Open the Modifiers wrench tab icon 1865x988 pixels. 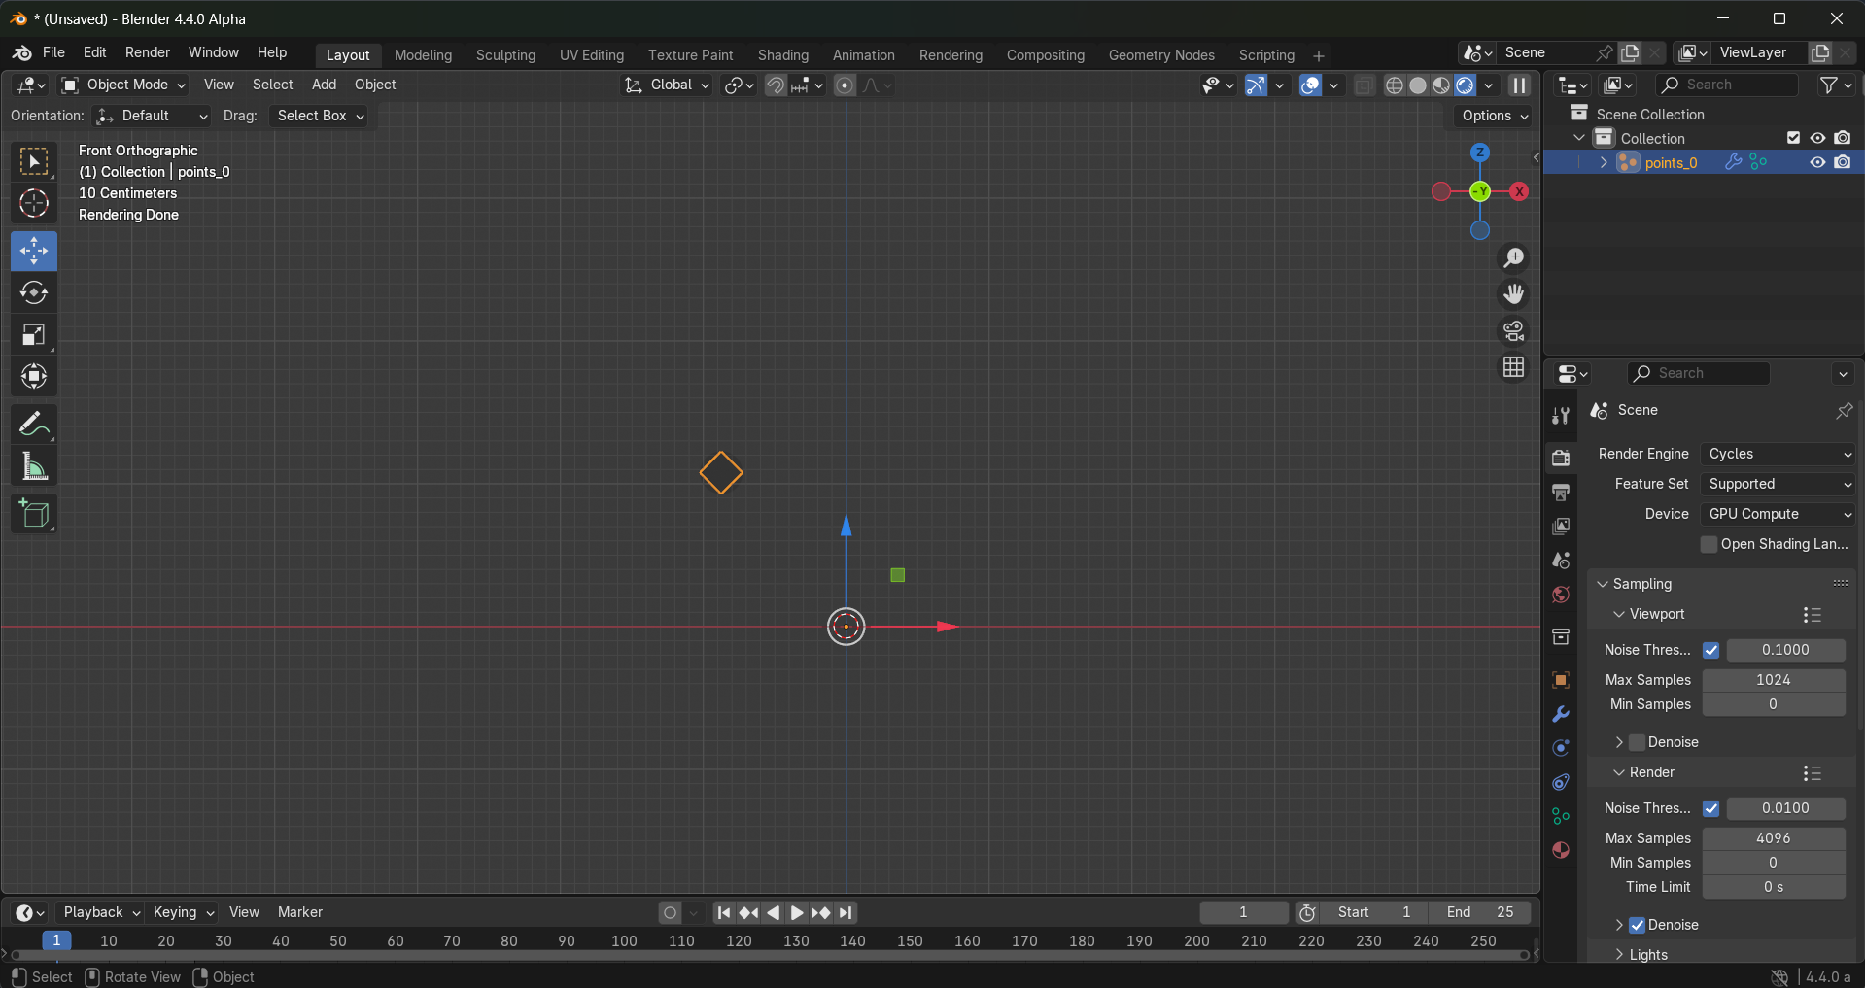[1561, 714]
